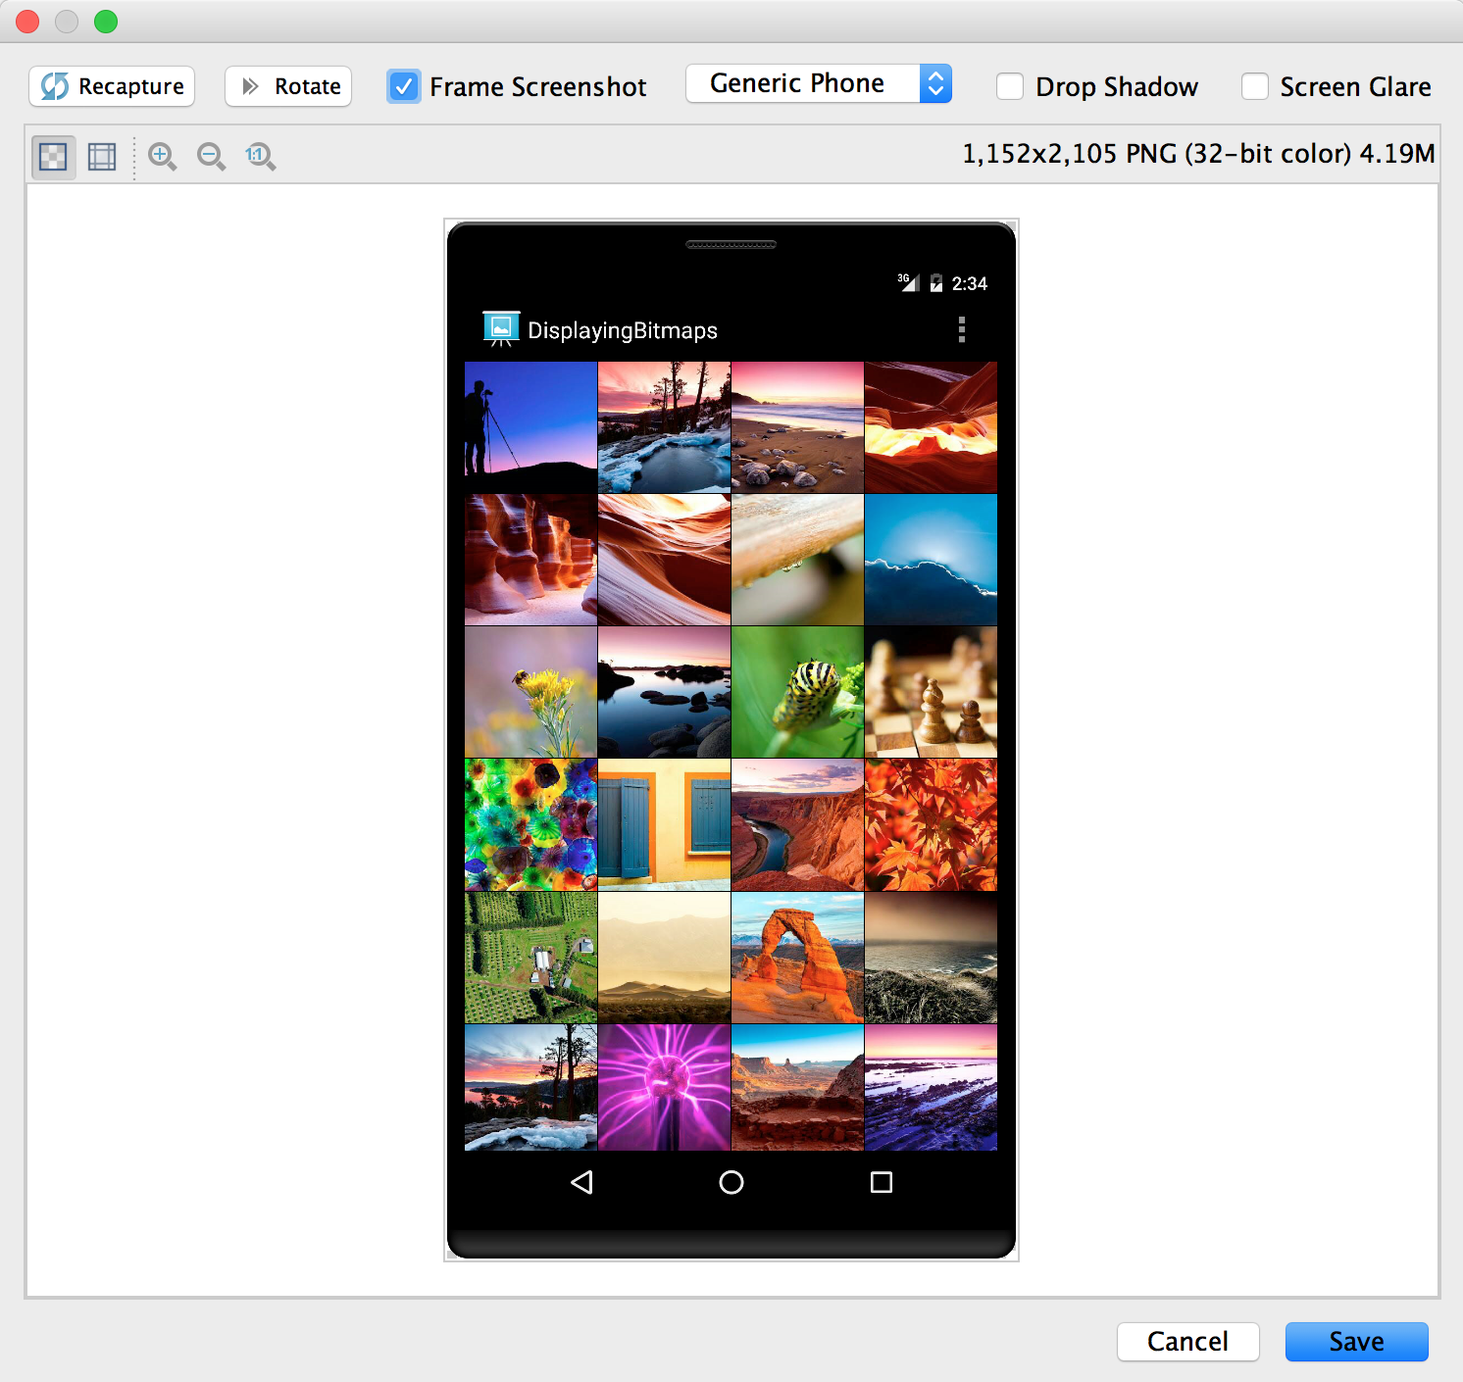This screenshot has width=1463, height=1382.
Task: Open the yellow flower with bee thumbnail
Action: click(x=530, y=692)
